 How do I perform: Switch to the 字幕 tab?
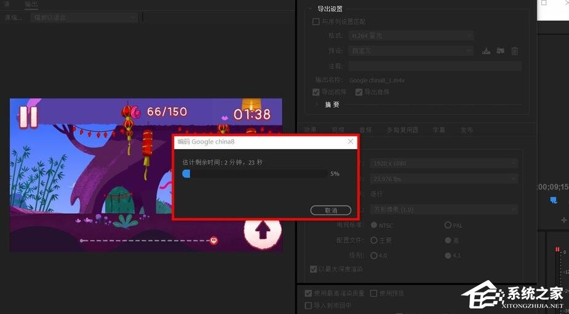pyautogui.click(x=439, y=130)
